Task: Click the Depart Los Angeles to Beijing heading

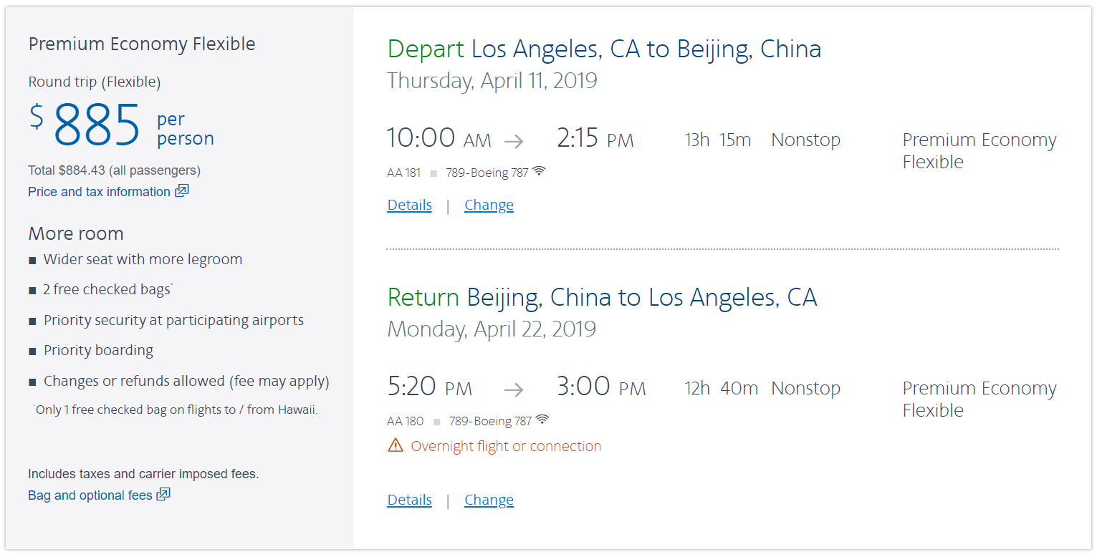Action: tap(604, 49)
